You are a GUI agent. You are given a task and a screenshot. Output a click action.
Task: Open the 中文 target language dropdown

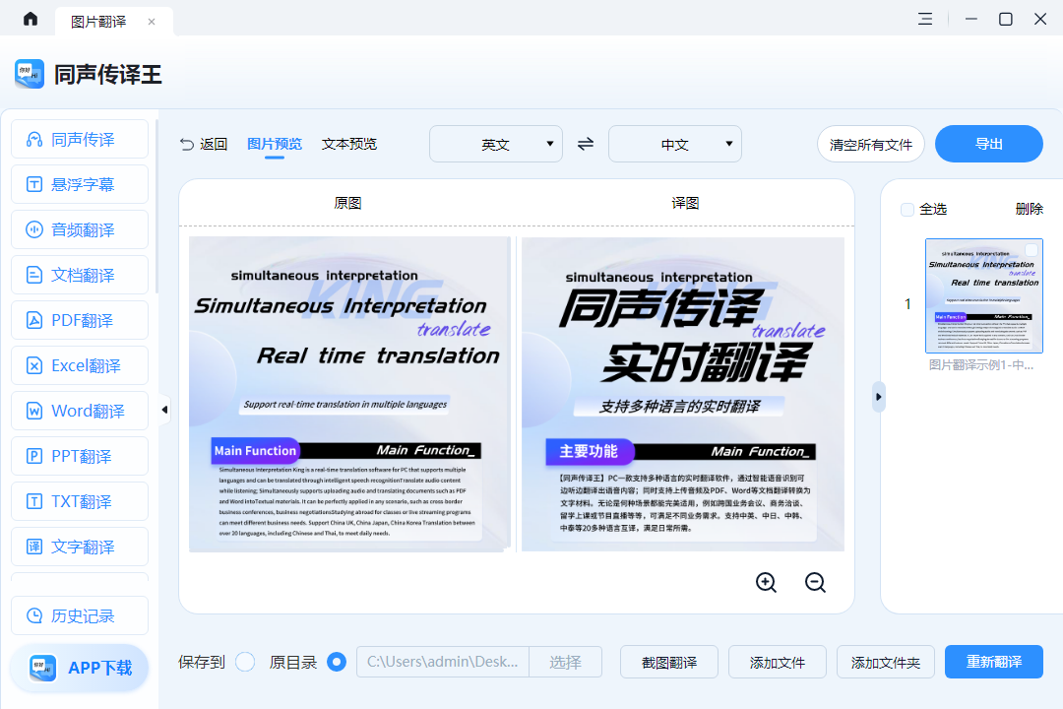pos(674,144)
